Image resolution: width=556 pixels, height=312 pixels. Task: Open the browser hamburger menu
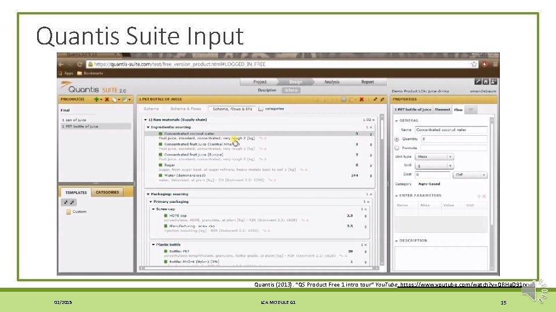(x=495, y=64)
